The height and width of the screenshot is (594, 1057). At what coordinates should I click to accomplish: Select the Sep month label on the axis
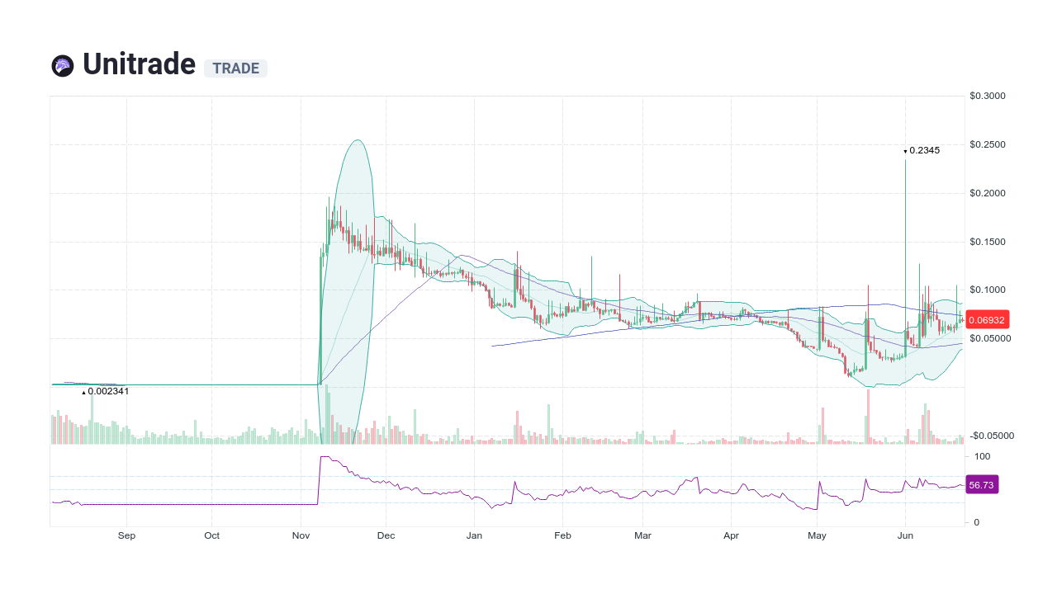point(126,535)
